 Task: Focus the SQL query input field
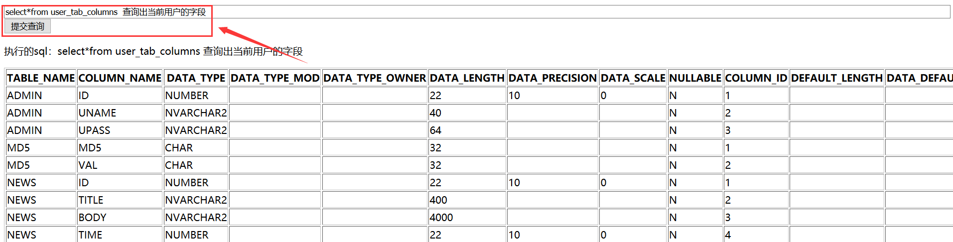pos(477,12)
